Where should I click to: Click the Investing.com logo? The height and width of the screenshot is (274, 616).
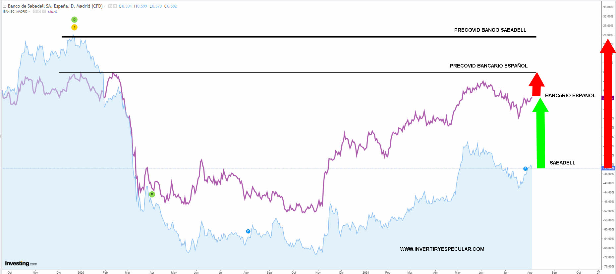pyautogui.click(x=21, y=263)
